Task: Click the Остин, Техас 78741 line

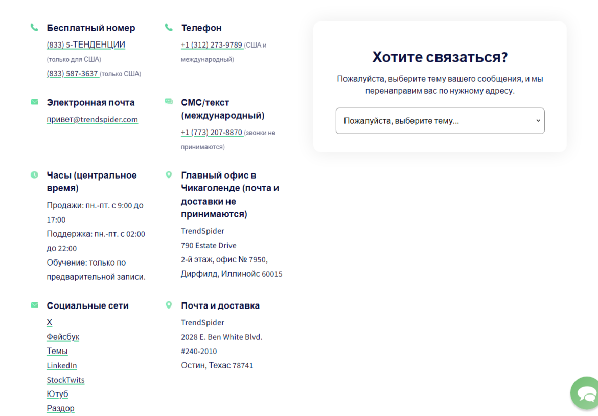Action: pyautogui.click(x=217, y=366)
